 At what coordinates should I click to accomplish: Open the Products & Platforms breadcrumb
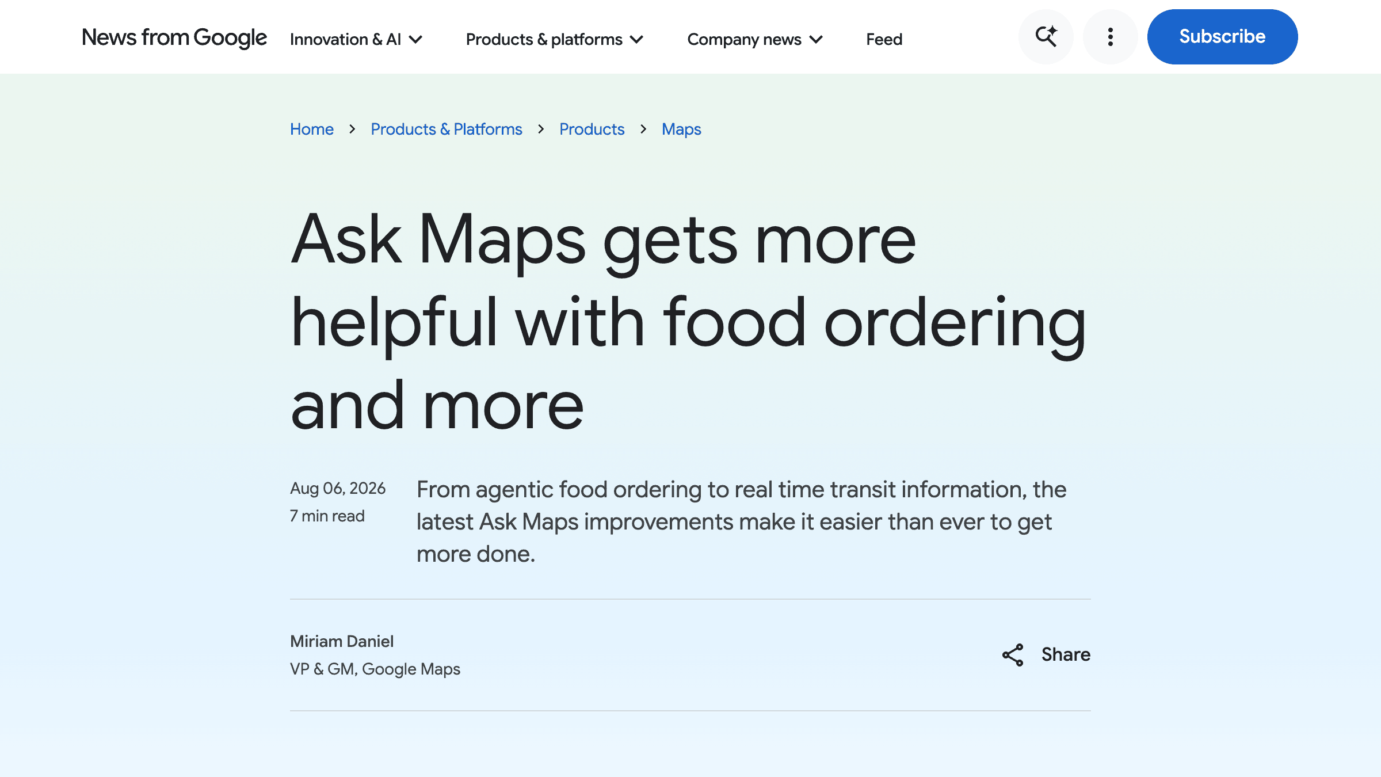(446, 129)
